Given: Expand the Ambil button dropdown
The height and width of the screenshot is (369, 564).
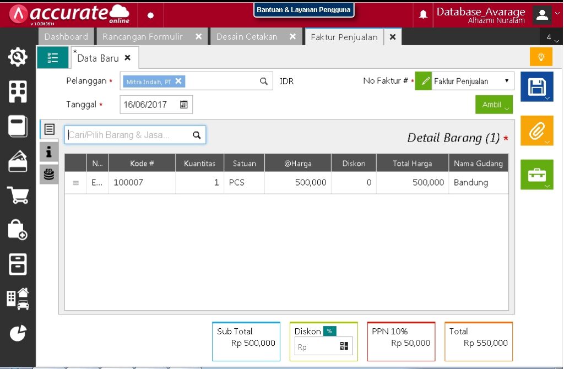Looking at the screenshot, I should [x=493, y=105].
